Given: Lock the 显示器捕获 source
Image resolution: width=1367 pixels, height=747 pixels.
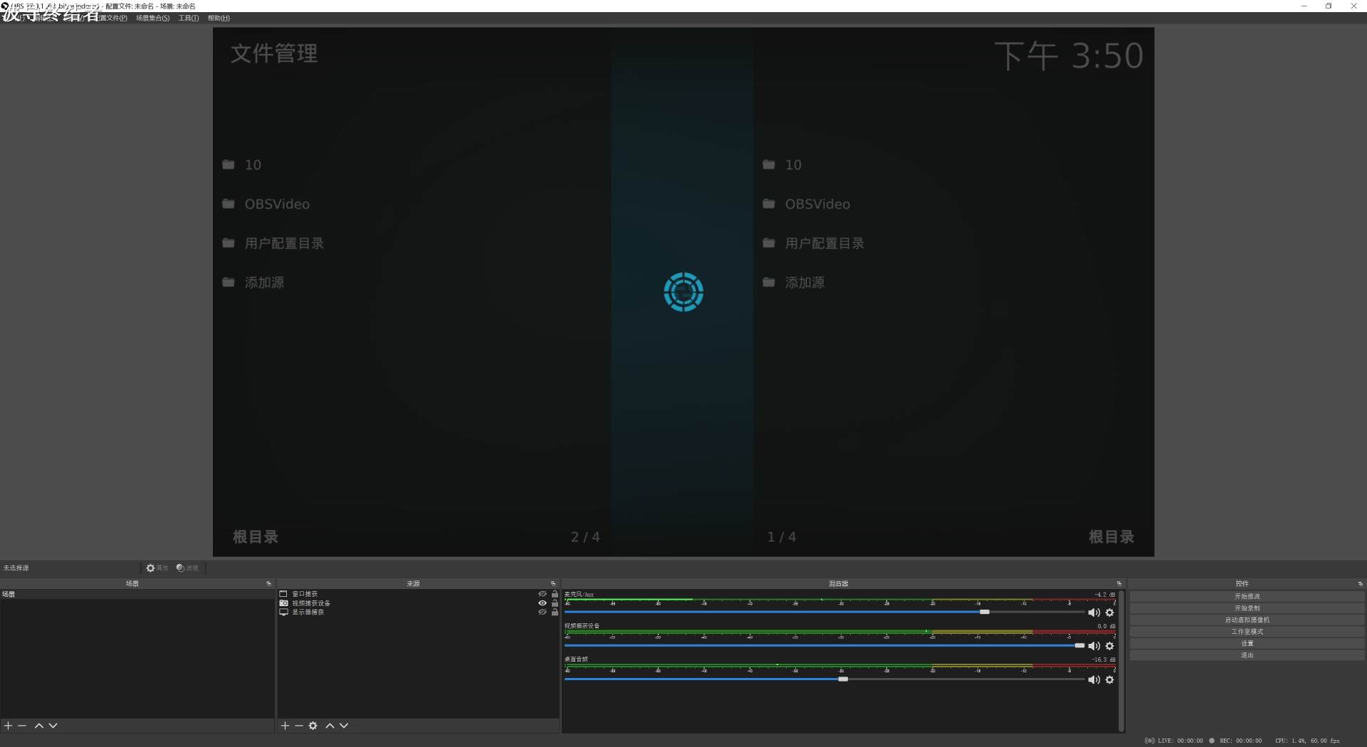Looking at the screenshot, I should [555, 613].
